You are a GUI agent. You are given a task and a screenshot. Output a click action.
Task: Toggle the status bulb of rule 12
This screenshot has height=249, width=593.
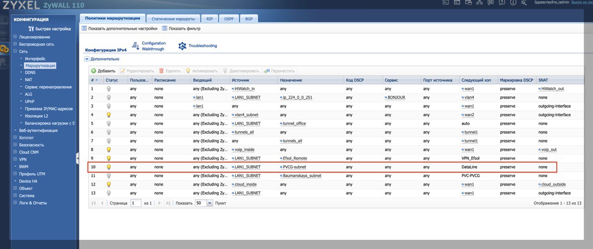pyautogui.click(x=109, y=184)
